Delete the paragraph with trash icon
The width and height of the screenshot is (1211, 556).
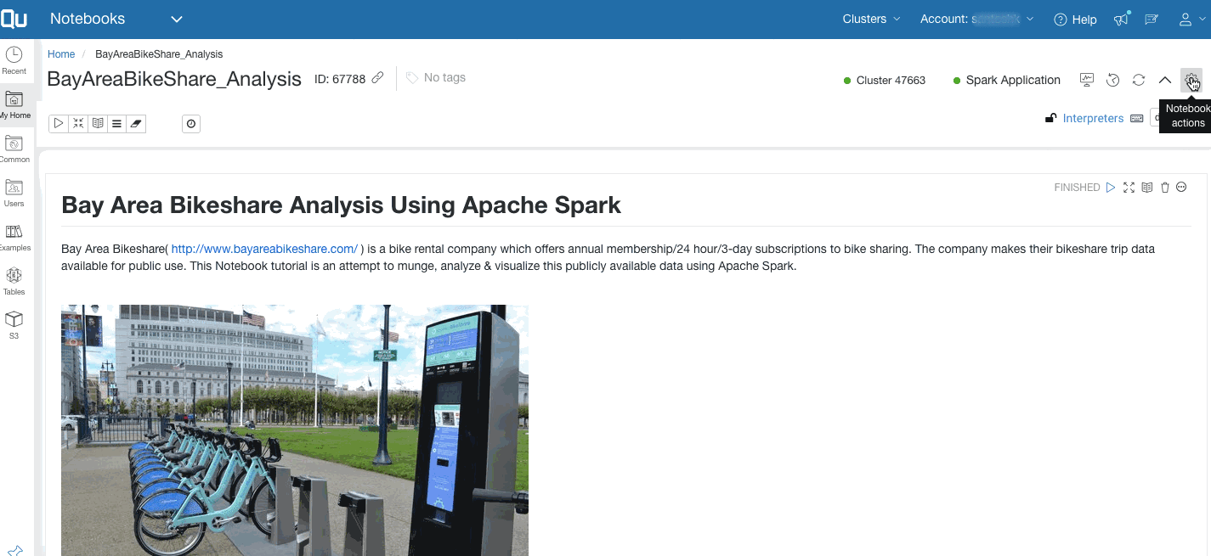pyautogui.click(x=1165, y=188)
